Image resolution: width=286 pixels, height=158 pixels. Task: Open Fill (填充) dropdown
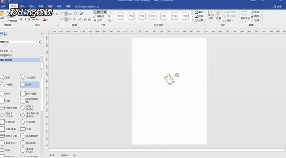click(200, 12)
